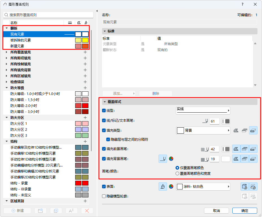The image size is (262, 217).
Task: Toggle the first surface override icon in 表面 row
Action: tap(245, 186)
